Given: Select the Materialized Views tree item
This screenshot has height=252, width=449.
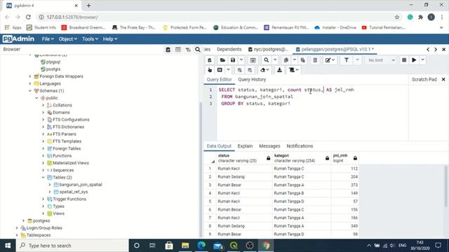Looking at the screenshot, I should (70, 163).
